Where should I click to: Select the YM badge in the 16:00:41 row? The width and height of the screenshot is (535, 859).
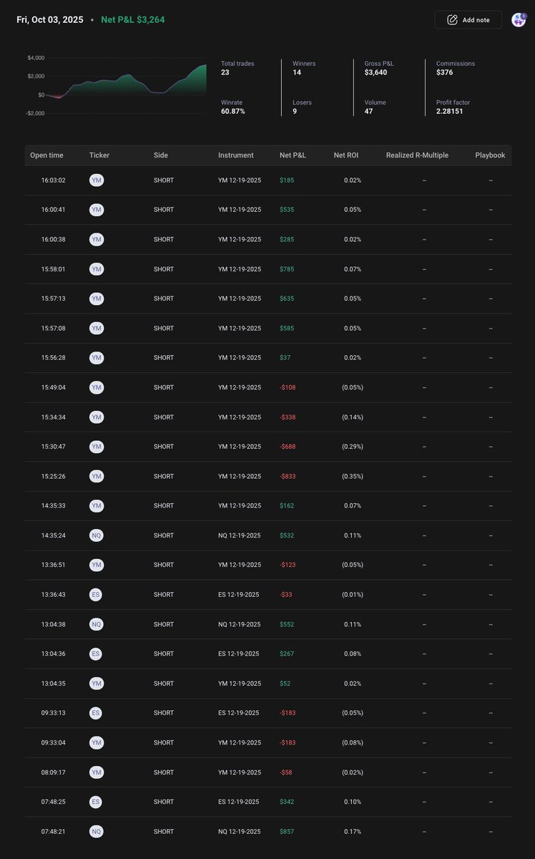tap(97, 210)
